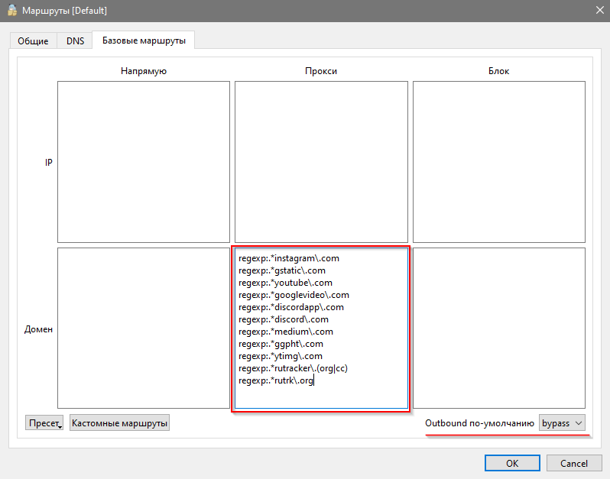This screenshot has height=479, width=610.
Task: Open the Пресет dropdown menu
Action: [45, 422]
